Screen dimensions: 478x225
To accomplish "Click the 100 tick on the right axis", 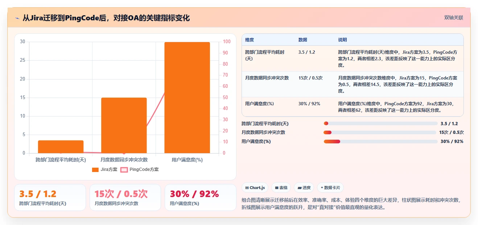I will [226, 42].
